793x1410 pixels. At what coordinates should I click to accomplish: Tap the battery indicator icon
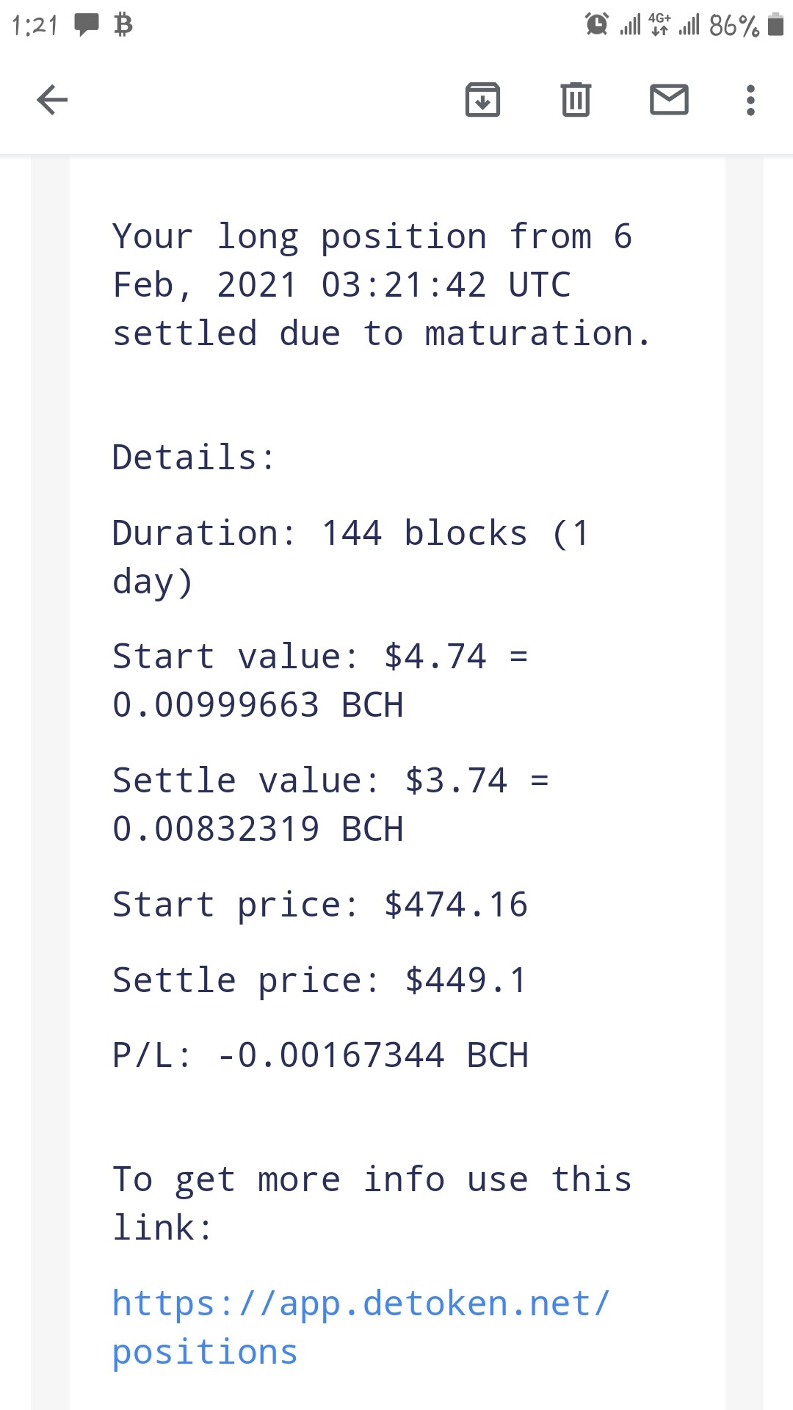(x=775, y=25)
